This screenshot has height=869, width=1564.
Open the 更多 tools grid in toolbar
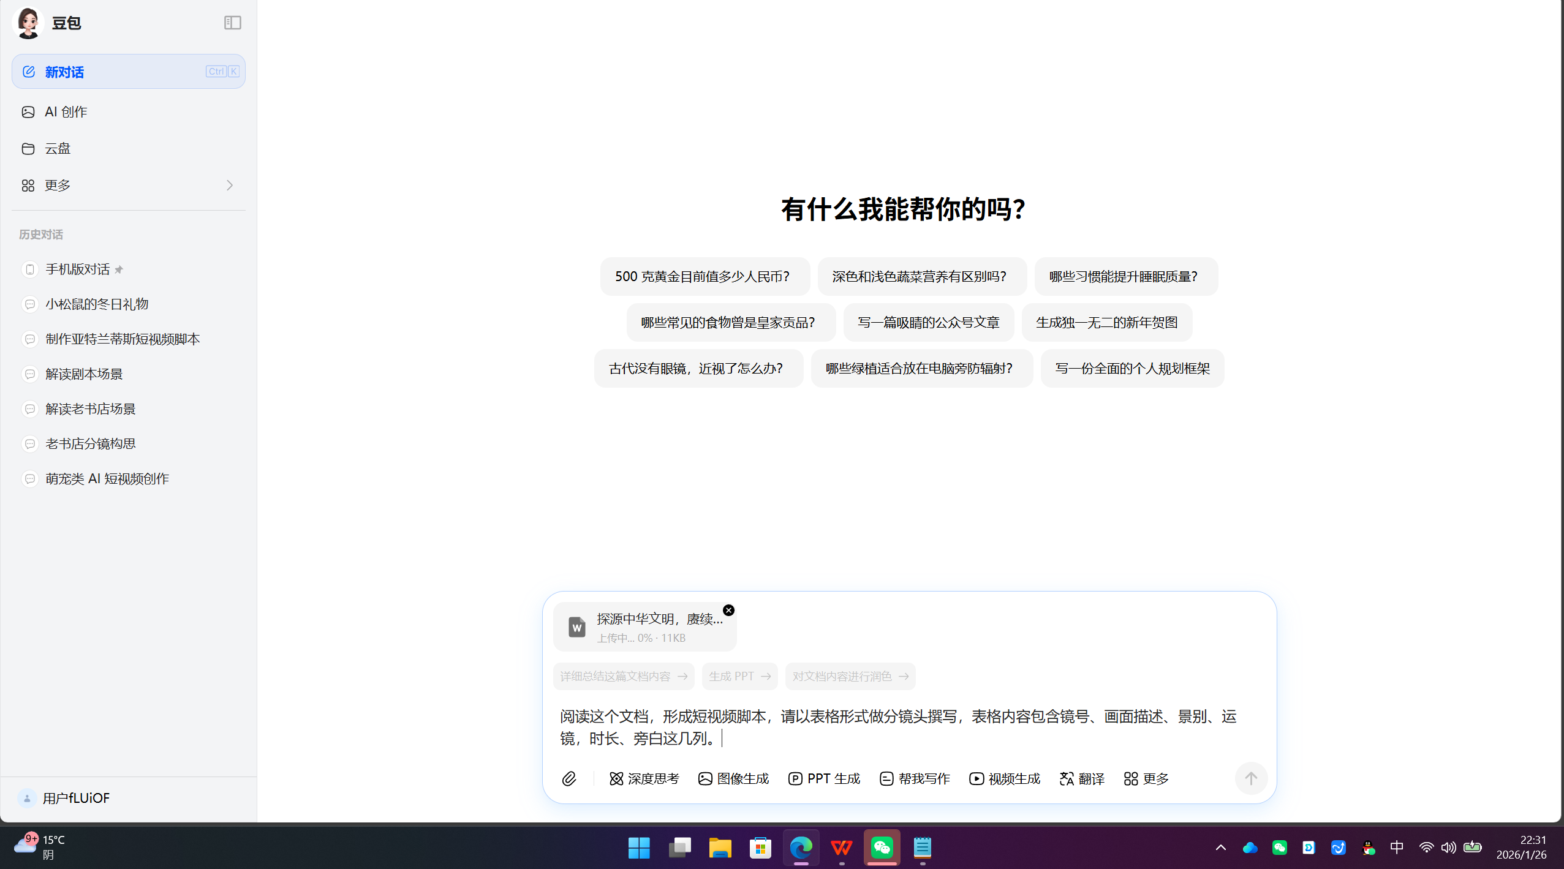(1146, 778)
